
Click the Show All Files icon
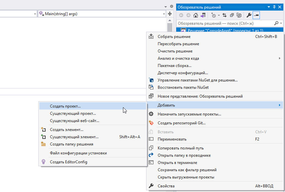[x=239, y=15]
